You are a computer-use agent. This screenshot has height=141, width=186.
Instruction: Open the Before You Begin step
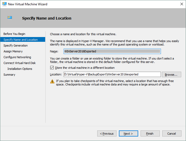pos(14,34)
